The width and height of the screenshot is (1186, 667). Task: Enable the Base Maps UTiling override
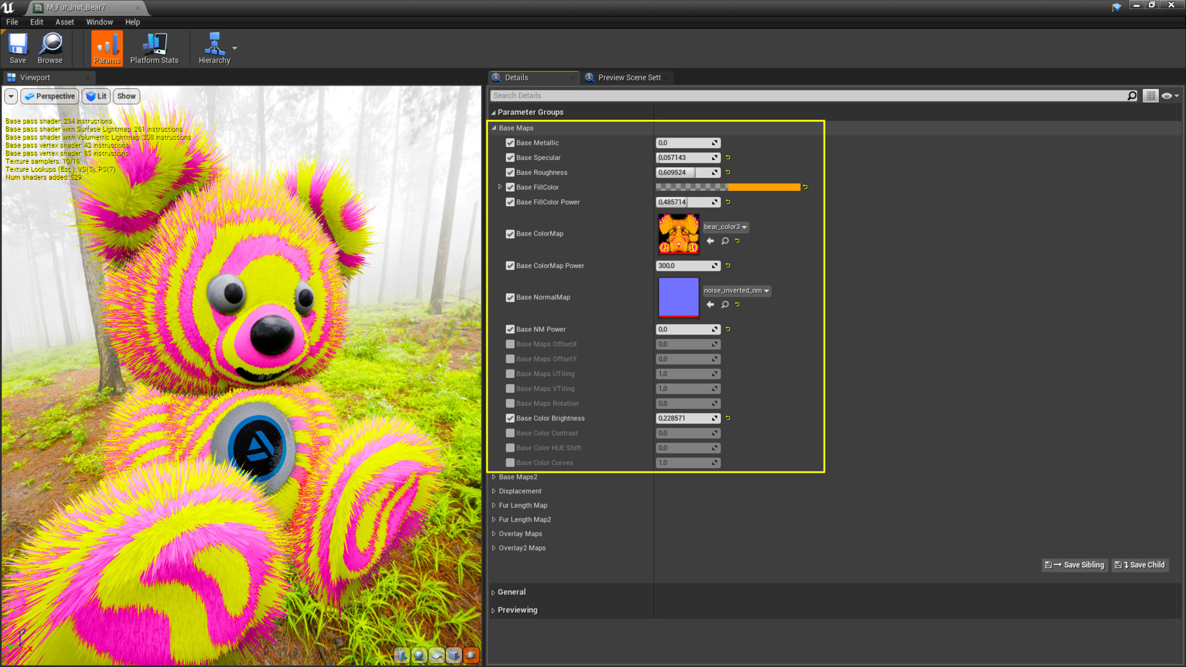(x=510, y=374)
